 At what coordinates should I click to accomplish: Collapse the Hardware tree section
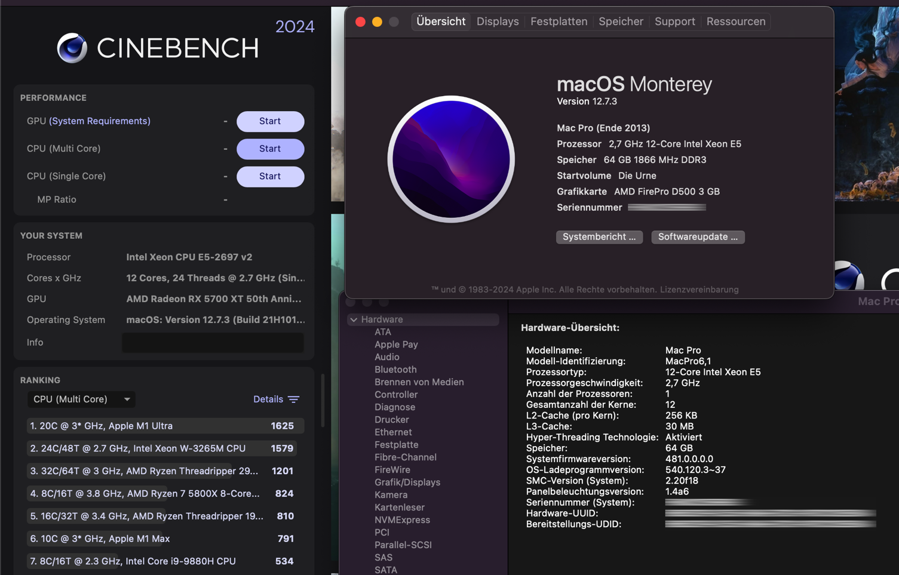pos(354,319)
